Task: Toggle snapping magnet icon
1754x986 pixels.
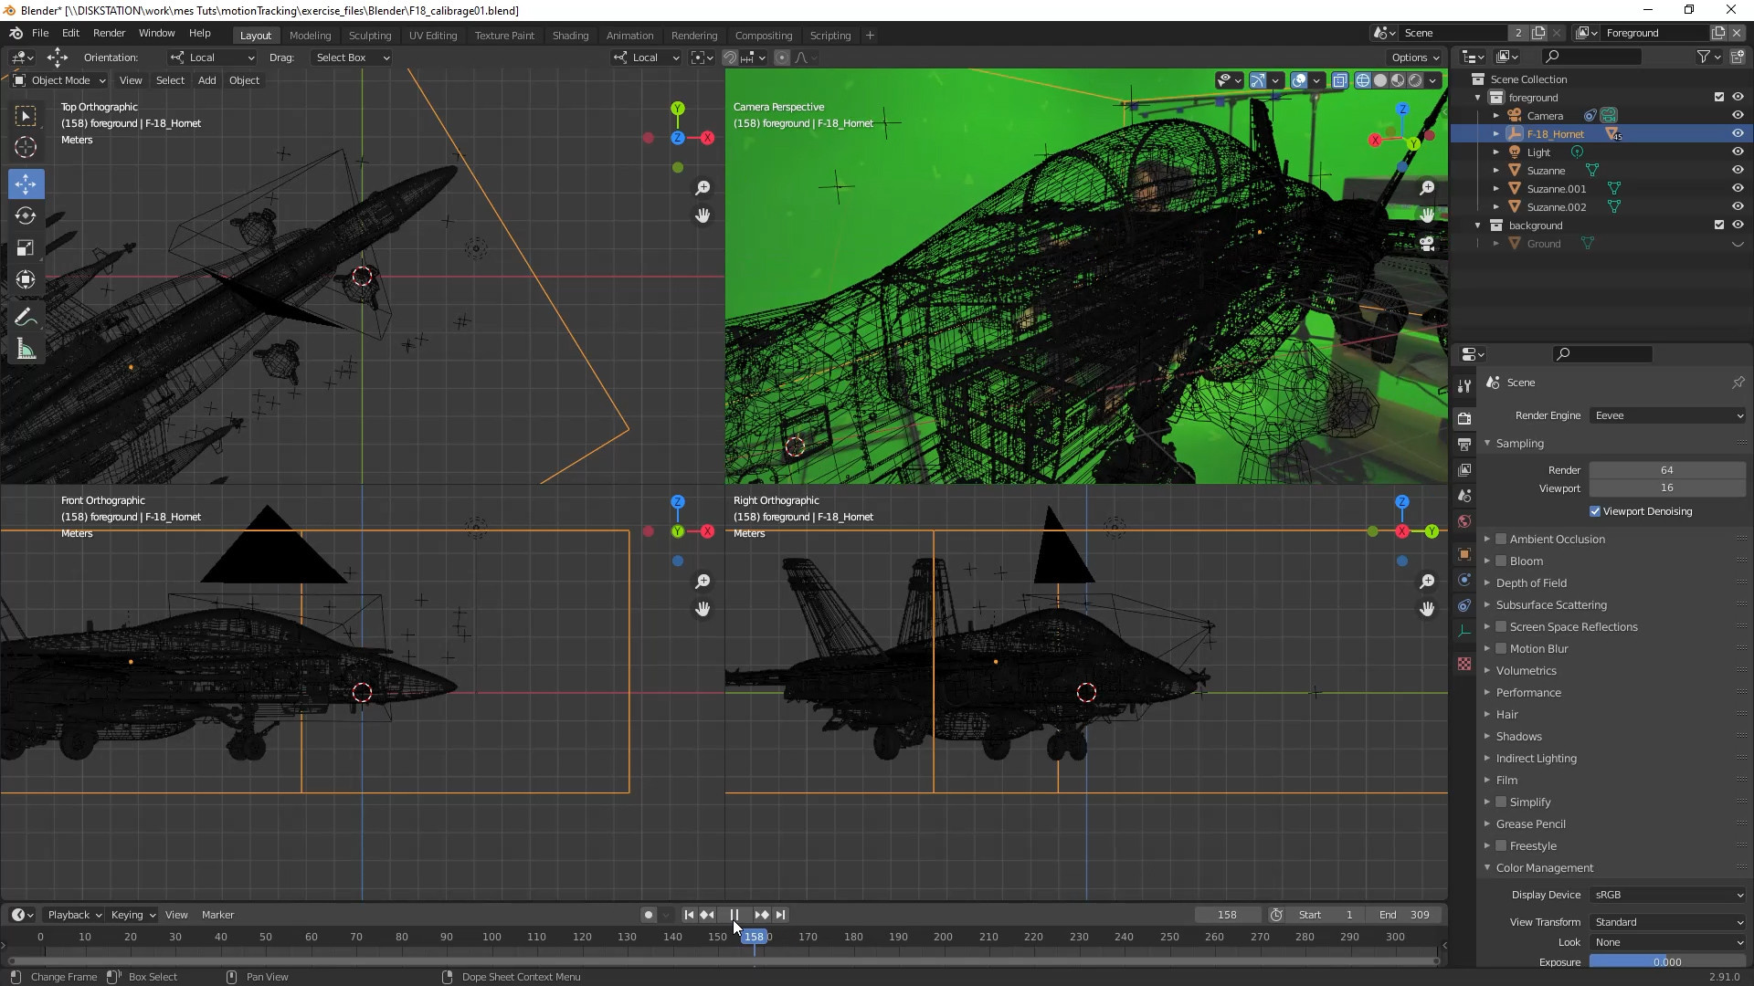Action: [x=730, y=58]
